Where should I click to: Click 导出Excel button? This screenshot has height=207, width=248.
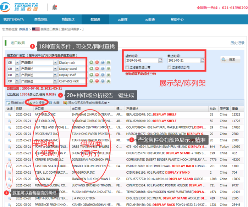(x=15, y=103)
